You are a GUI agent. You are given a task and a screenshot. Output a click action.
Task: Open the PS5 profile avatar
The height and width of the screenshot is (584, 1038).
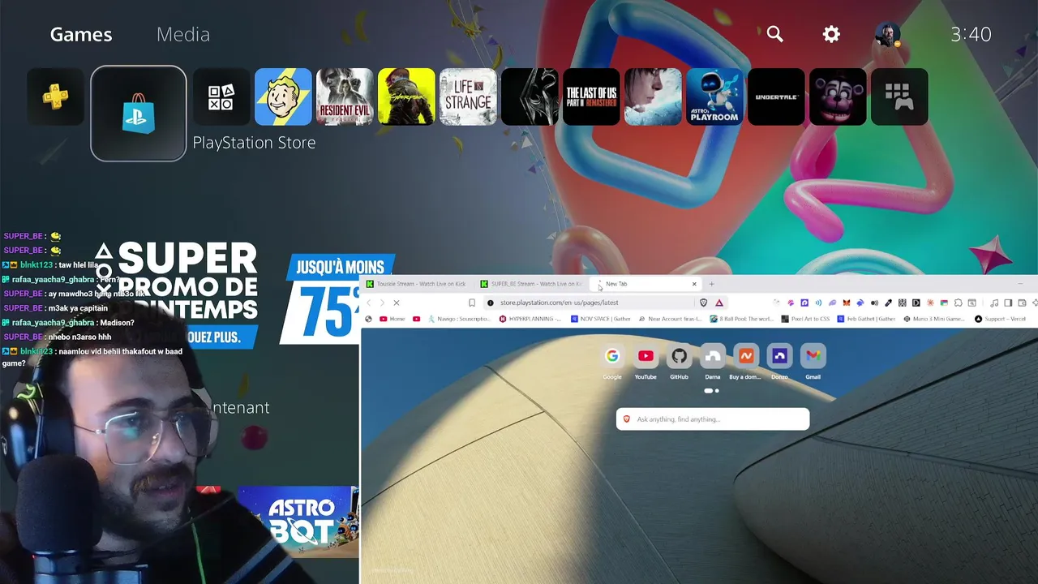[888, 34]
